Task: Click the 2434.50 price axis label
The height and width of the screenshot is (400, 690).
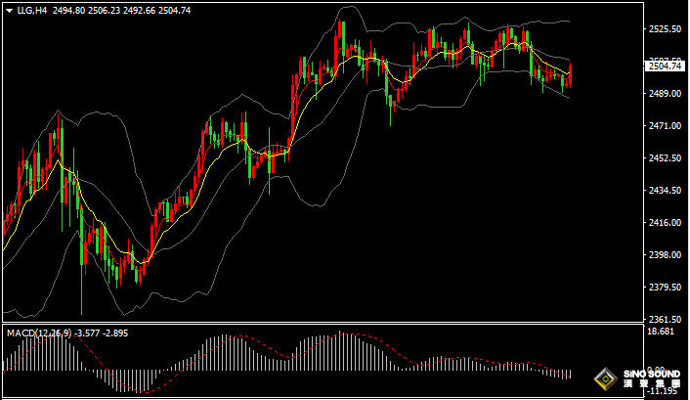Action: point(665,191)
